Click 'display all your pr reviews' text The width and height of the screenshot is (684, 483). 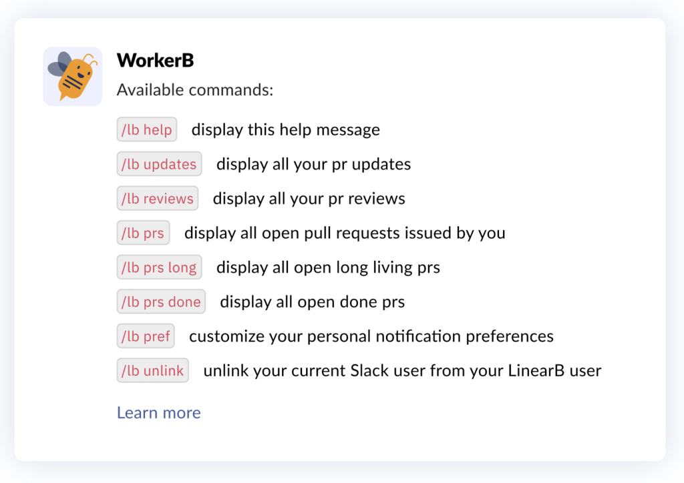(x=309, y=199)
